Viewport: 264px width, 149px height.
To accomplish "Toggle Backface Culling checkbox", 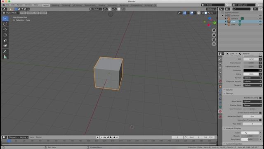I will click(260, 98).
